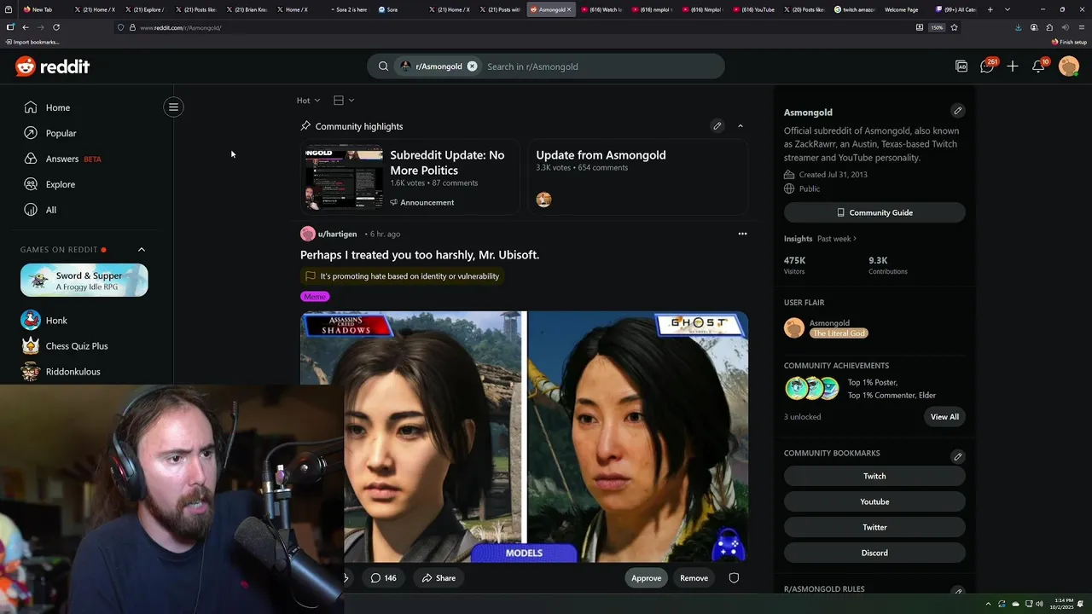Open the Update from Asmongold highlight

coord(601,155)
